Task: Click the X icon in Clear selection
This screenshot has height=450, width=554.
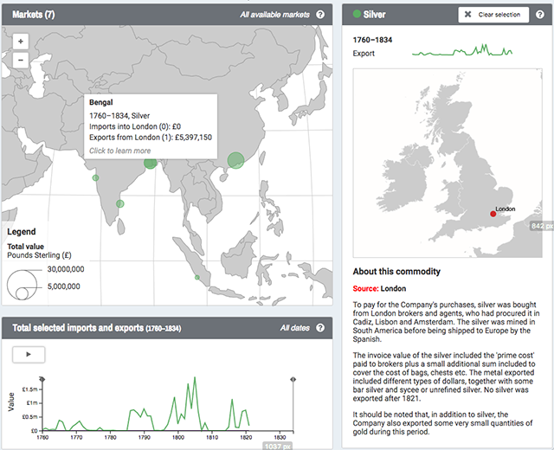Action: (467, 15)
